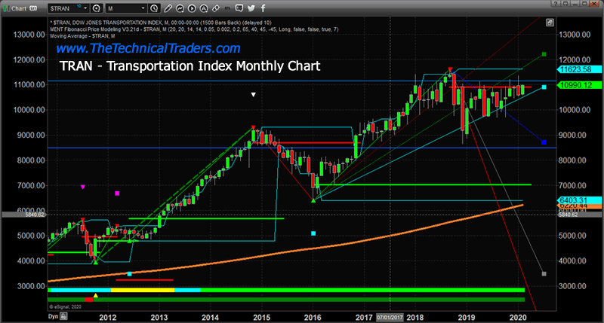Open the studies chart-line icon
The height and width of the screenshot is (323, 604).
point(180,8)
